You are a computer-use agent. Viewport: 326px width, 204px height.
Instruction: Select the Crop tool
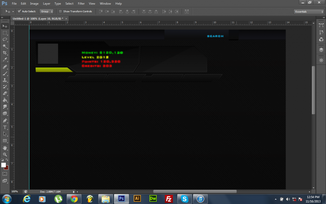coord(5,53)
